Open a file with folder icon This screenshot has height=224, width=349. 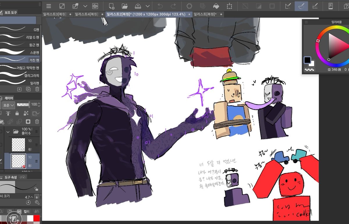tap(125, 6)
